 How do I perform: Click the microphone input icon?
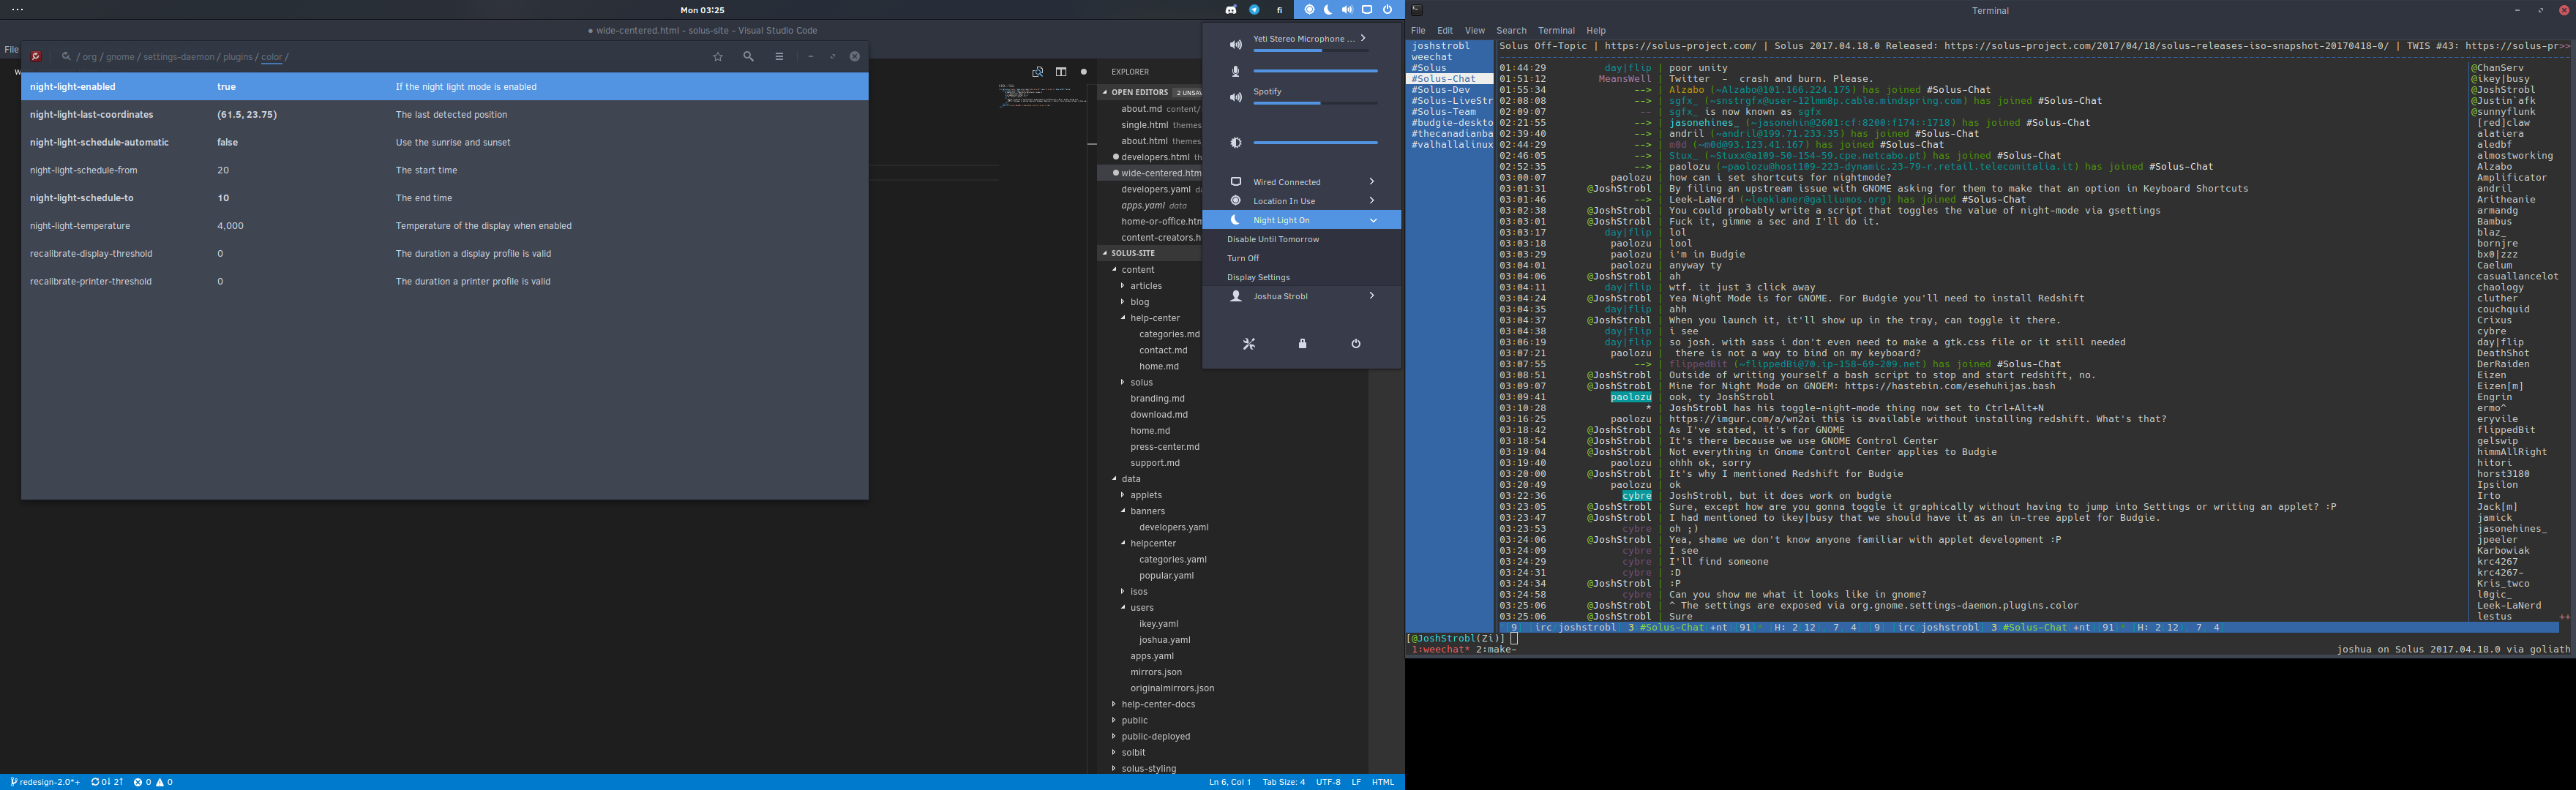1236,71
